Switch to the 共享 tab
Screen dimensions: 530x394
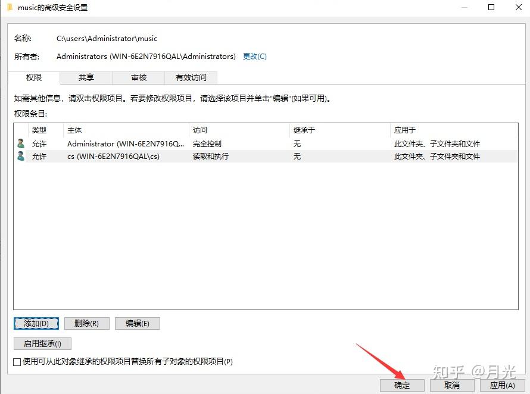[x=85, y=77]
